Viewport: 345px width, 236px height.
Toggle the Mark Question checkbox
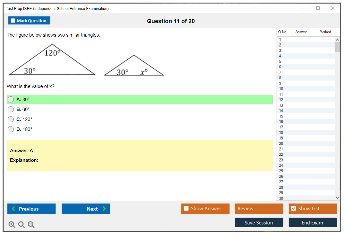point(13,21)
